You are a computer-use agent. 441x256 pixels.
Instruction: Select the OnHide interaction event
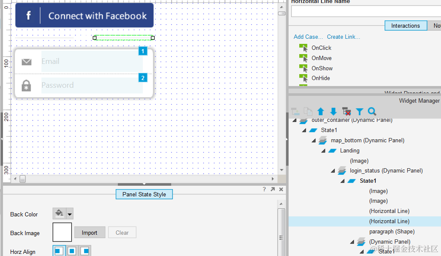click(321, 78)
